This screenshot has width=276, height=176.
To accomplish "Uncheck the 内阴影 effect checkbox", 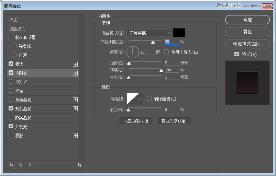I will point(11,73).
